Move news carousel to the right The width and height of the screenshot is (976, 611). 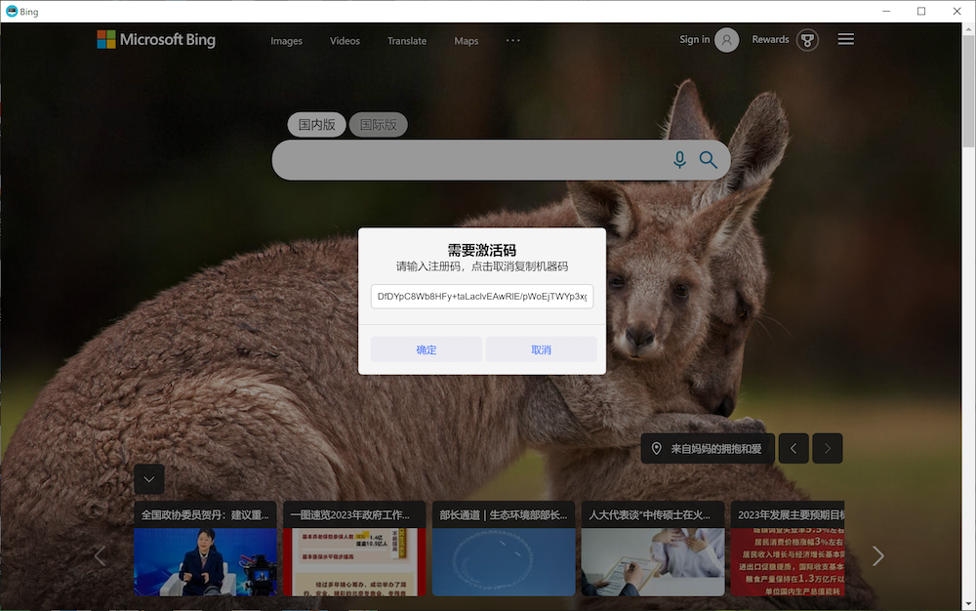coord(877,555)
